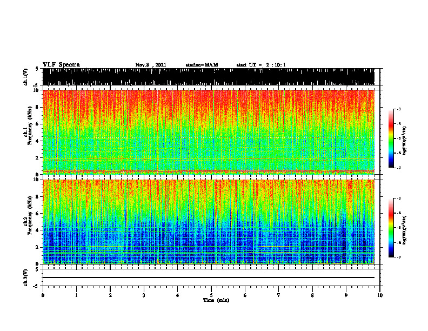The width and height of the screenshot is (428, 331).
Task: Click the ch.2 spectrogram color scale bar
Action: pyautogui.click(x=391, y=228)
